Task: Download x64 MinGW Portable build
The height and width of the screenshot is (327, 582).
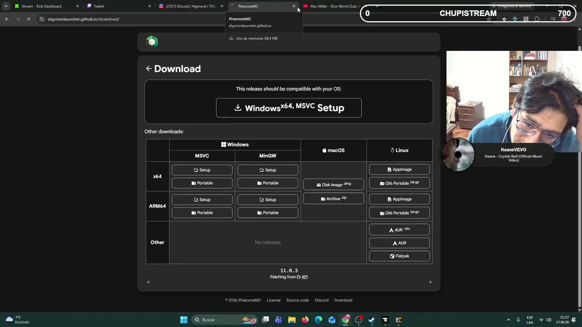Action: (x=268, y=183)
